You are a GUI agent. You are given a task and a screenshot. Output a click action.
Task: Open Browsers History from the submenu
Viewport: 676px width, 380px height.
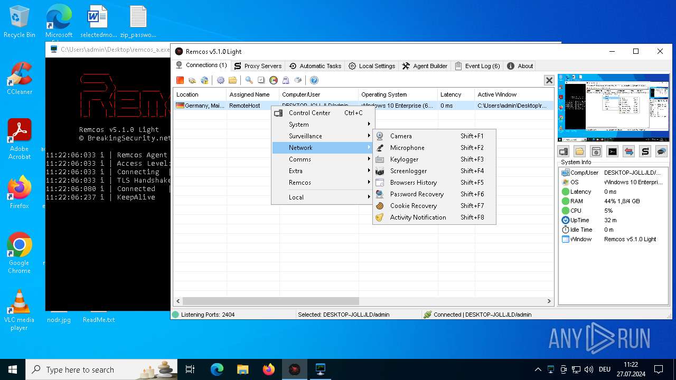coord(434,183)
